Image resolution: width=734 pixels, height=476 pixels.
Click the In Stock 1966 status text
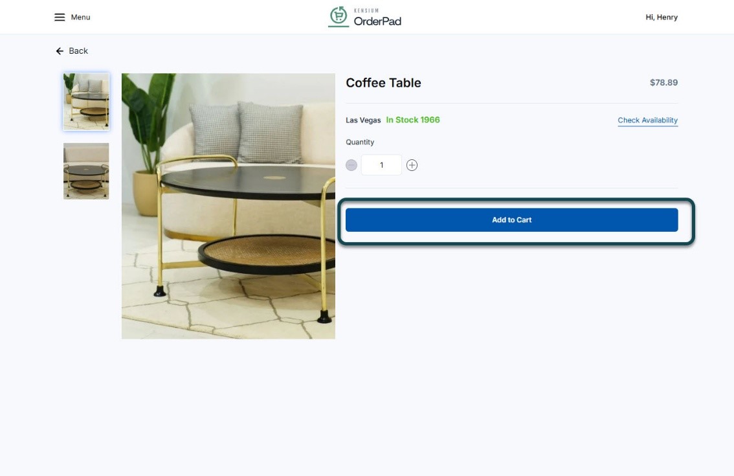413,120
